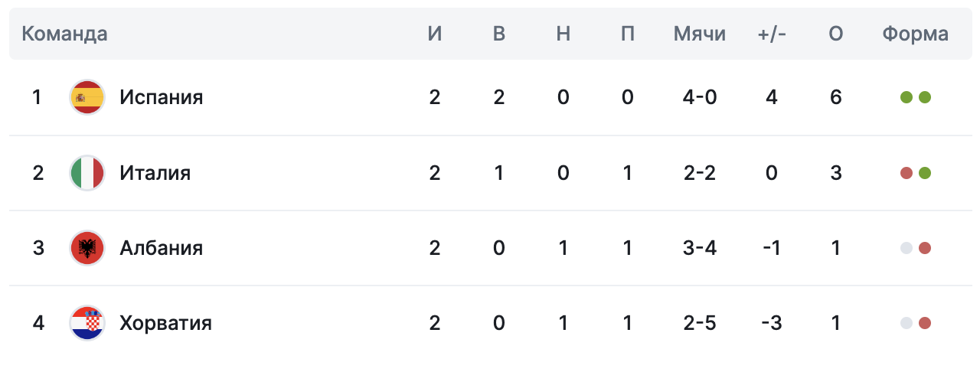The height and width of the screenshot is (372, 980).
Task: Sort by the Мячи column header
Action: point(700,34)
